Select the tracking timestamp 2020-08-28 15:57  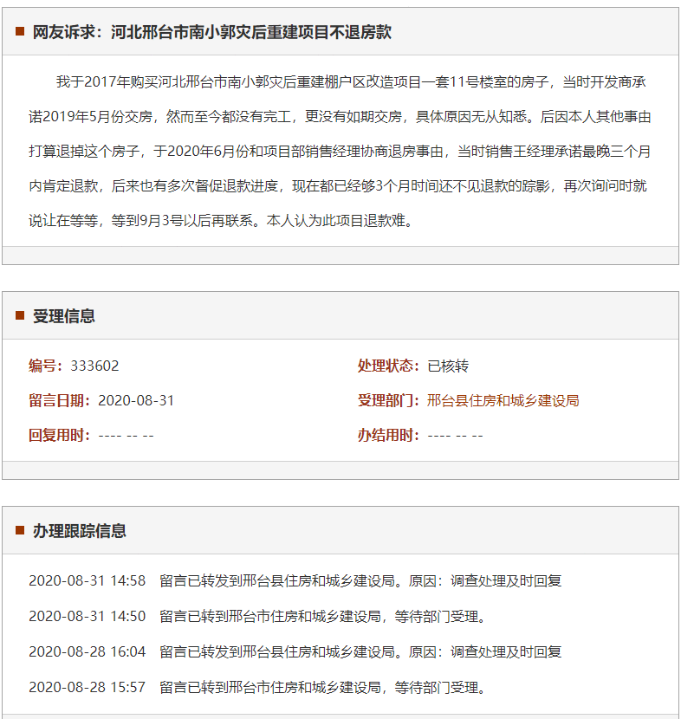tap(88, 687)
